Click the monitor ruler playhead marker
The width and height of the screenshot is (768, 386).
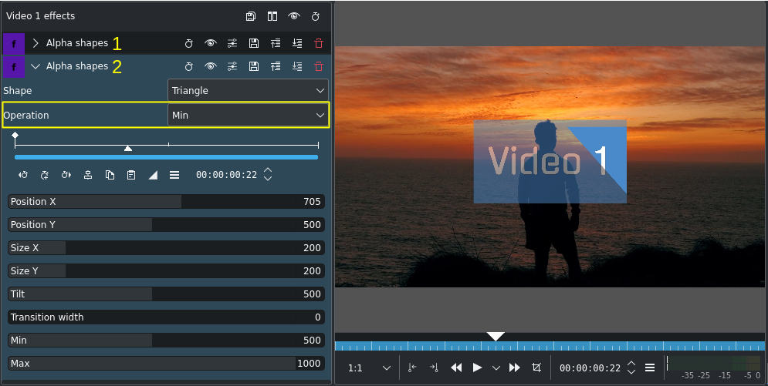[496, 337]
